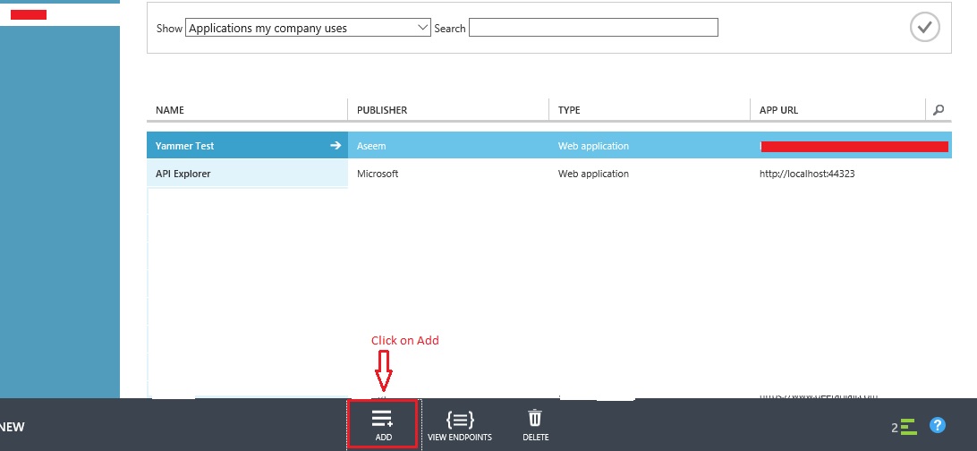Click the arrow on Yammer Test row
This screenshot has width=977, height=451.
[x=336, y=145]
